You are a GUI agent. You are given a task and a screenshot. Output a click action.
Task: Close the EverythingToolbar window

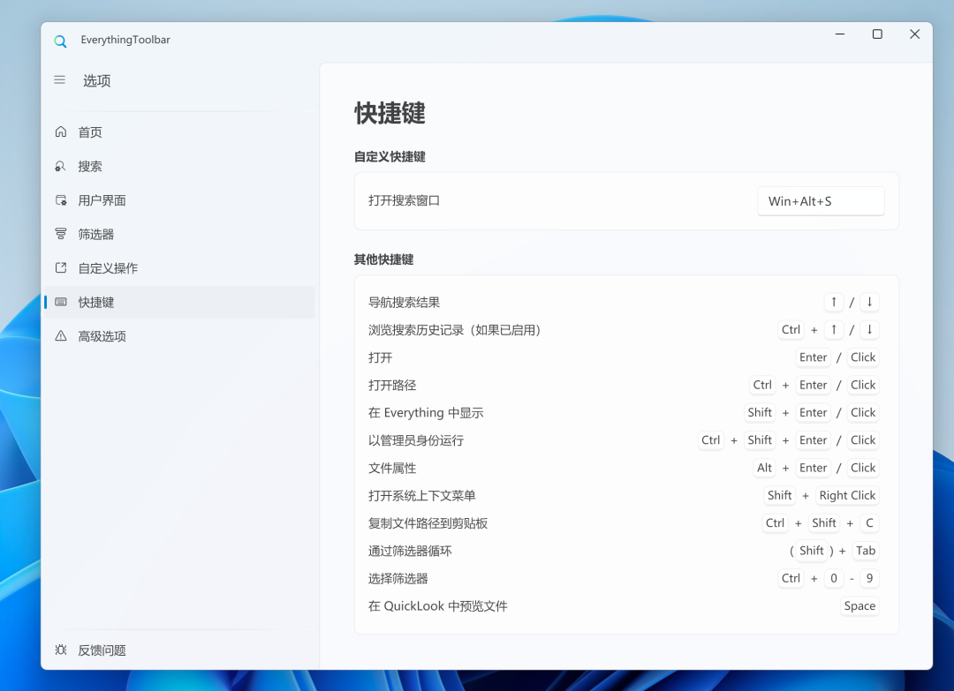pos(914,34)
